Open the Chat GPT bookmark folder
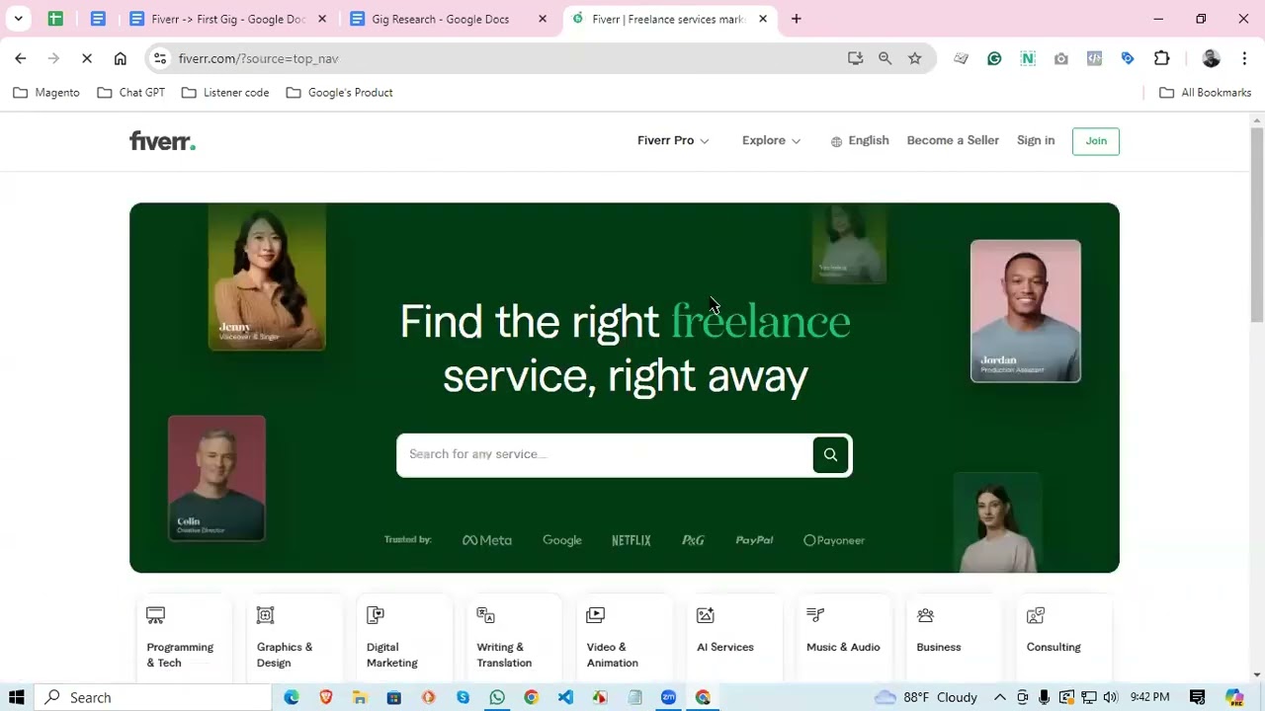This screenshot has height=711, width=1265. 131,93
